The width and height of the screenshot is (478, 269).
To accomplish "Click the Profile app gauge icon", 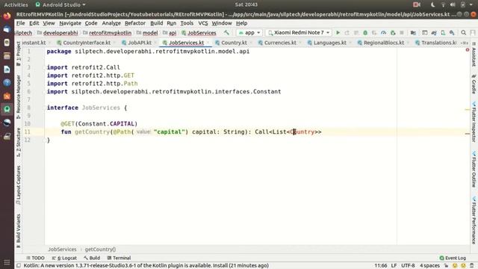I will [383, 33].
